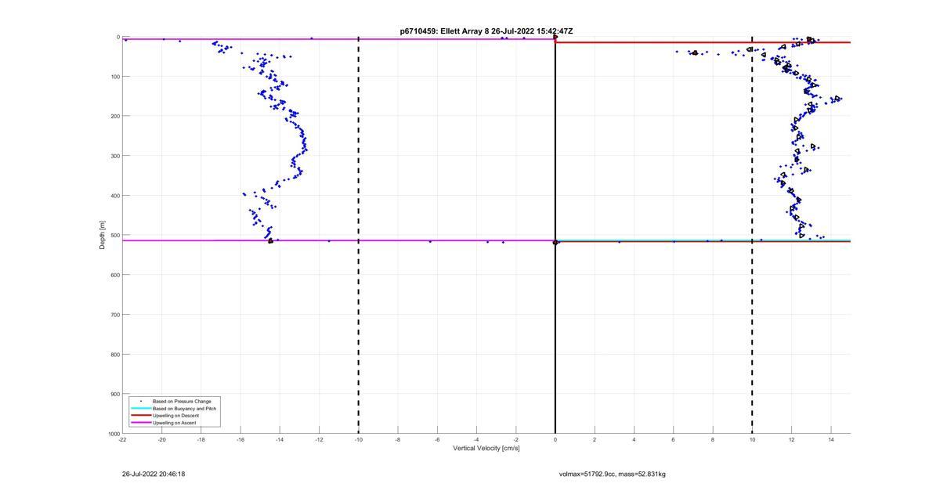Click the depth axis tick label '700'
Image resolution: width=940 pixels, height=487 pixels.
click(x=114, y=315)
